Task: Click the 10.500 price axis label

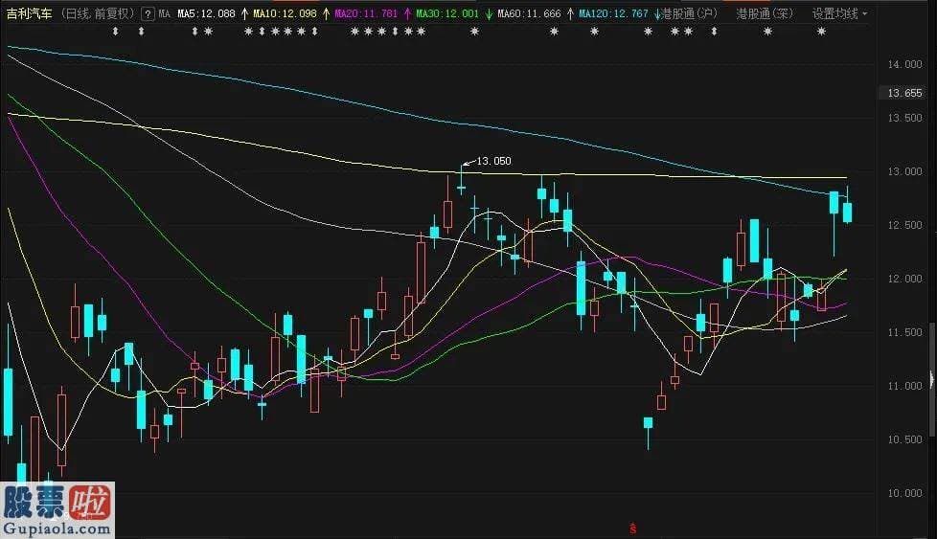Action: click(904, 440)
